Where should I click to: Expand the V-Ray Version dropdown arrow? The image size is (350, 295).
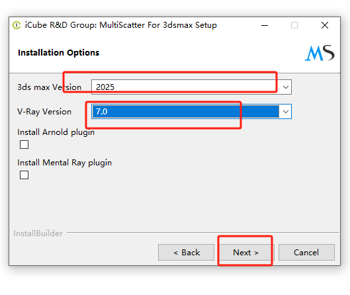pyautogui.click(x=286, y=111)
